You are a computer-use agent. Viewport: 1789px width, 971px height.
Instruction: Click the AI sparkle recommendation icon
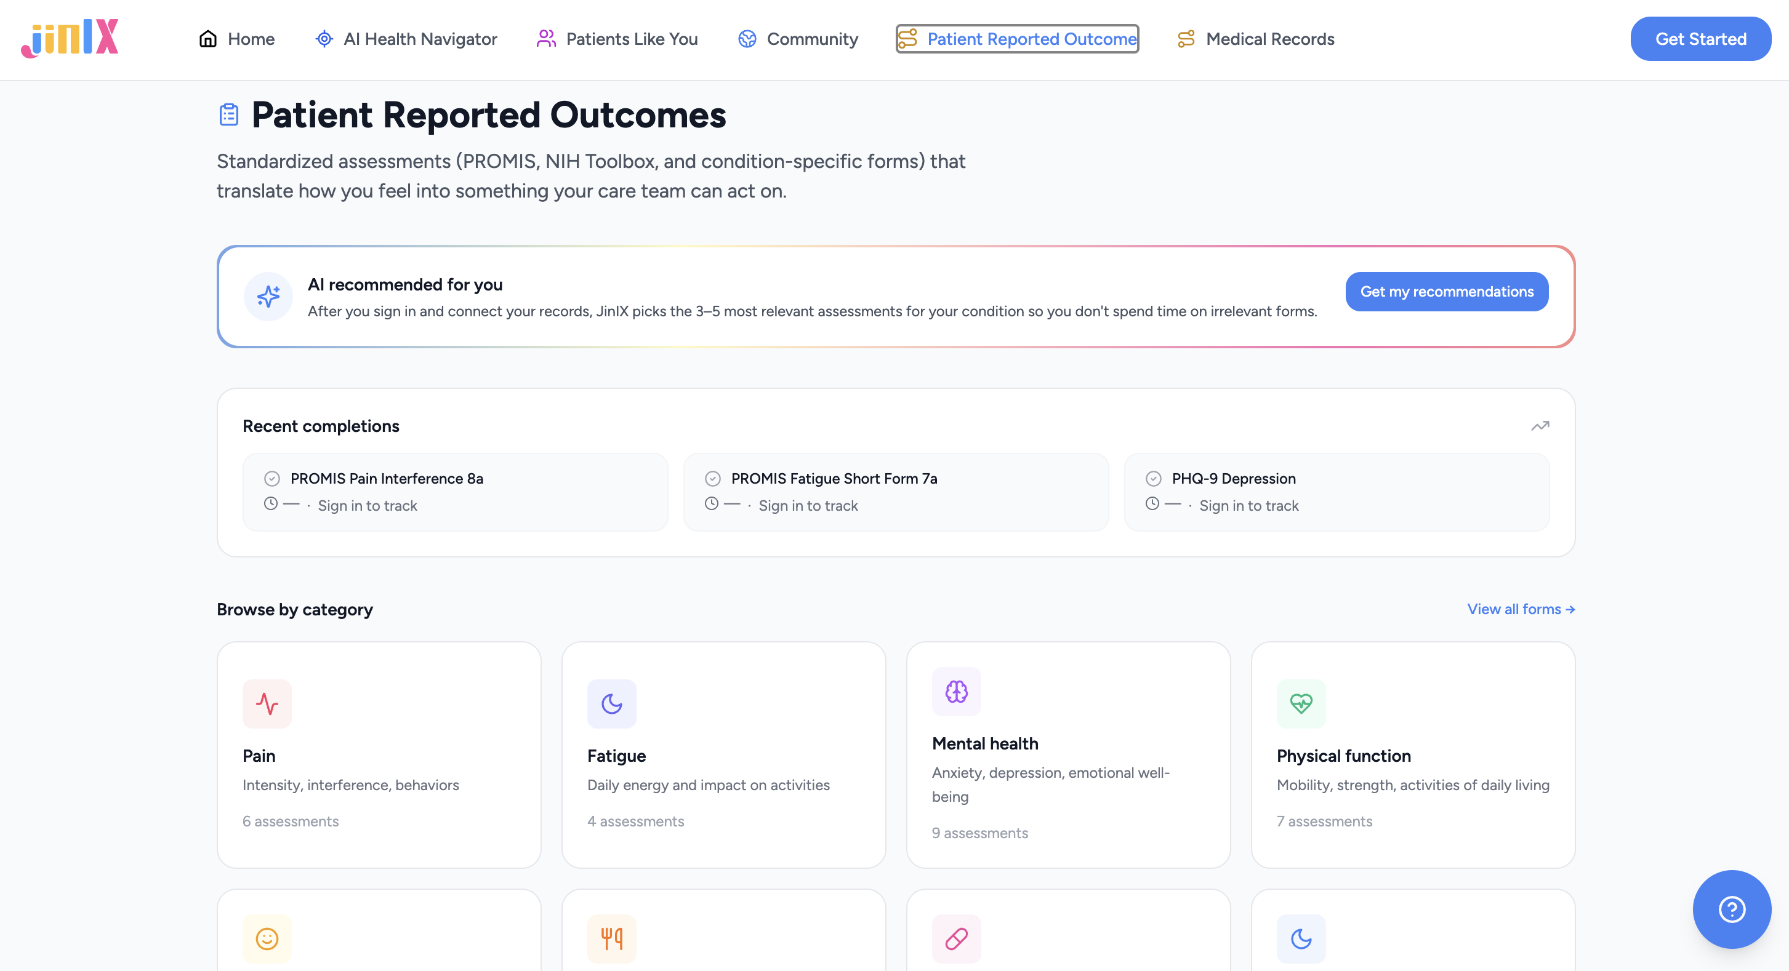click(x=268, y=297)
